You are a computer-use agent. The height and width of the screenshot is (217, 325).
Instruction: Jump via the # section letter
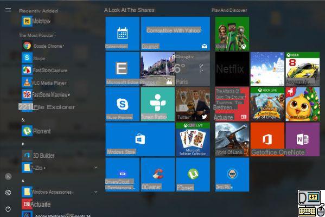(23, 144)
